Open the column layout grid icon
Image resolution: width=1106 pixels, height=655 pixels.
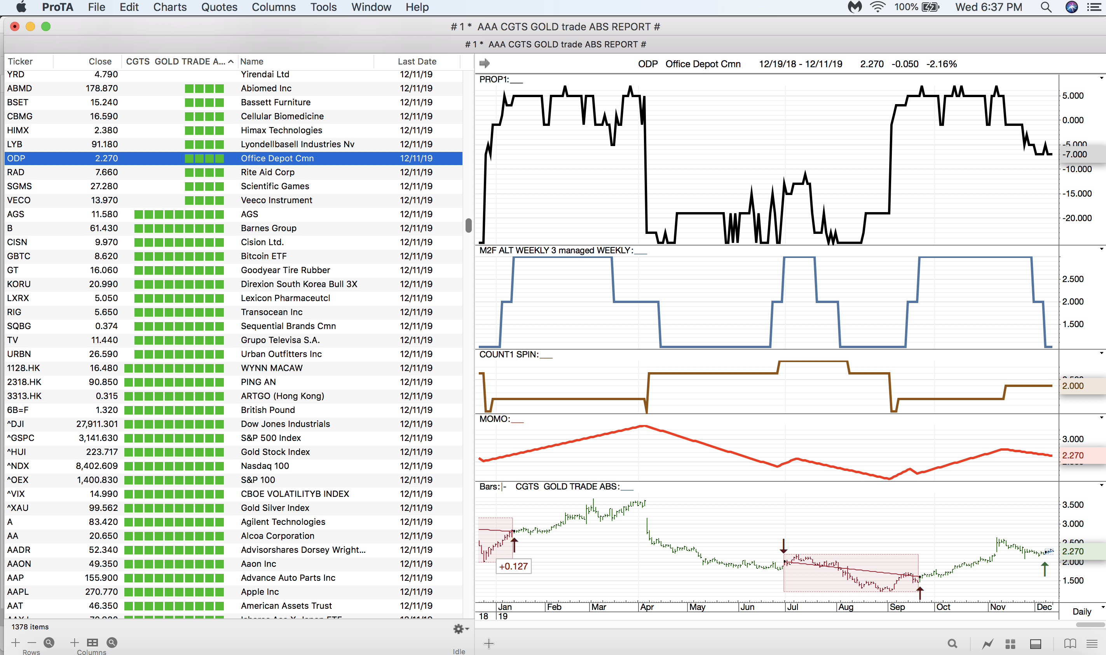(92, 643)
